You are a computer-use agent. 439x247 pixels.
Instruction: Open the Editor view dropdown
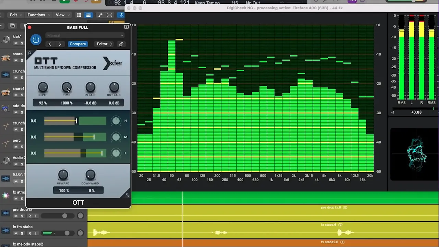[x=104, y=44]
